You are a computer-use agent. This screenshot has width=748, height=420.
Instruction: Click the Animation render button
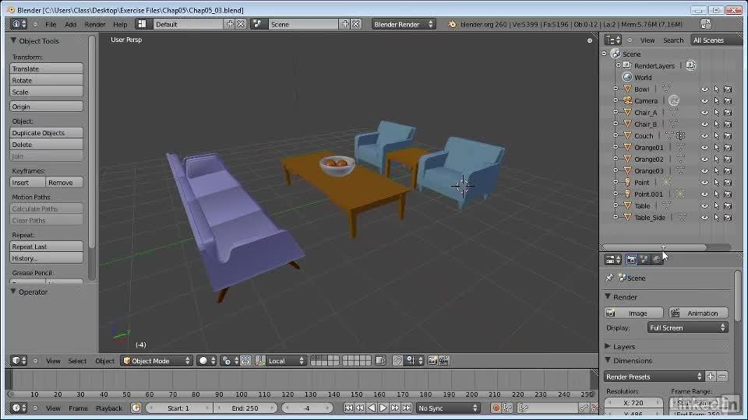click(698, 313)
